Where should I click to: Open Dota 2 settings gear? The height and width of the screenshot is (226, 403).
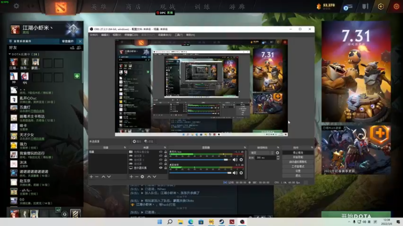tap(16, 6)
